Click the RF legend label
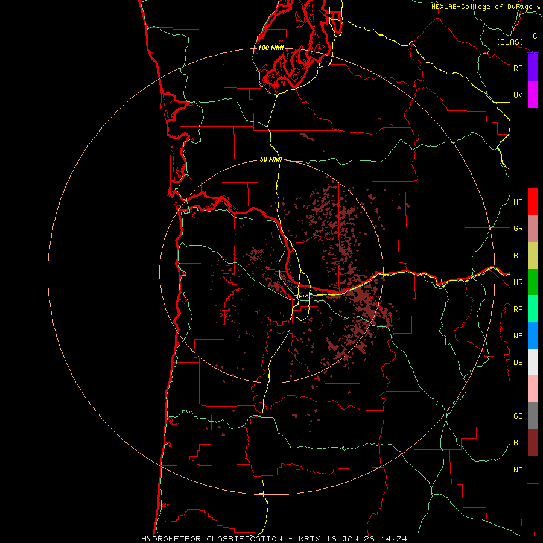The width and height of the screenshot is (543, 543). [518, 68]
